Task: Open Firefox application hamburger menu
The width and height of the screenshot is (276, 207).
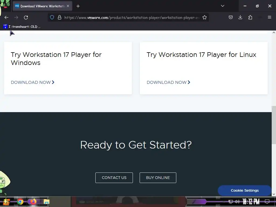Action: 270,18
